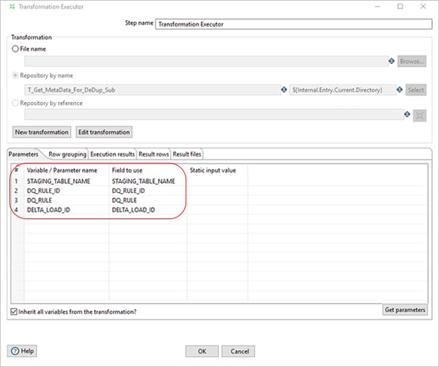Image resolution: width=439 pixels, height=367 pixels.
Task: Click STAGING_TABLE_NAME in the Field to use column
Action: pyautogui.click(x=143, y=181)
